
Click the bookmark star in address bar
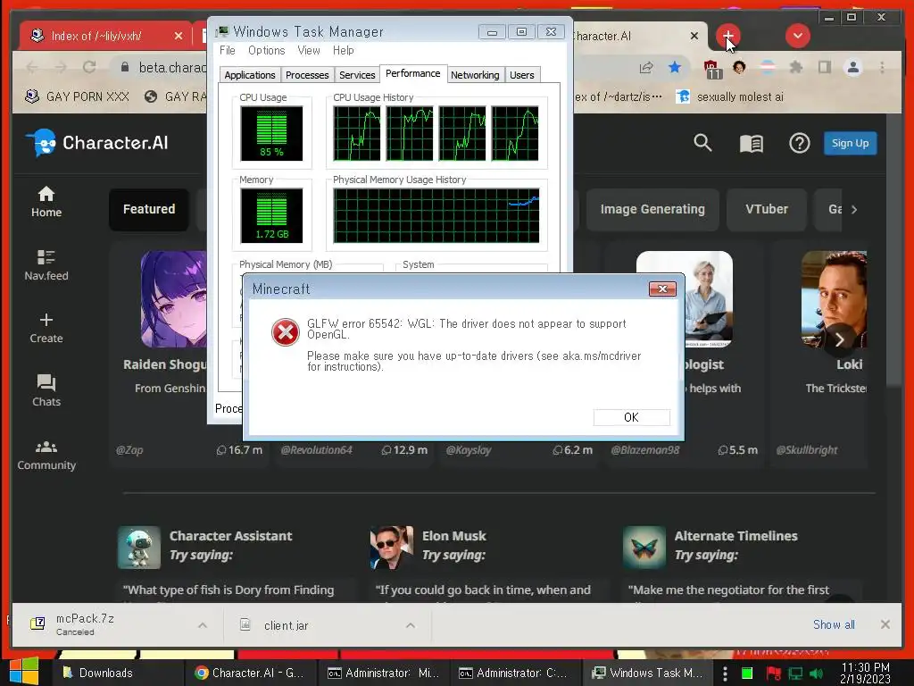[675, 67]
